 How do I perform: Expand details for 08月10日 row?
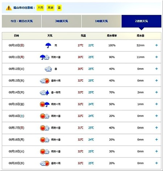156,45
